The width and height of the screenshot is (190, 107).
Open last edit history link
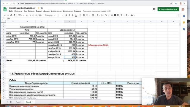tap(97, 11)
